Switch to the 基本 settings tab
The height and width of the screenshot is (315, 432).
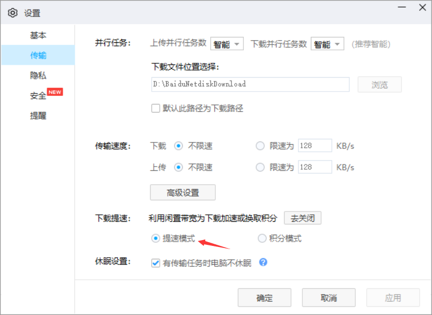[x=38, y=35]
